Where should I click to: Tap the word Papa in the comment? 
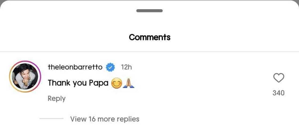tap(98, 83)
